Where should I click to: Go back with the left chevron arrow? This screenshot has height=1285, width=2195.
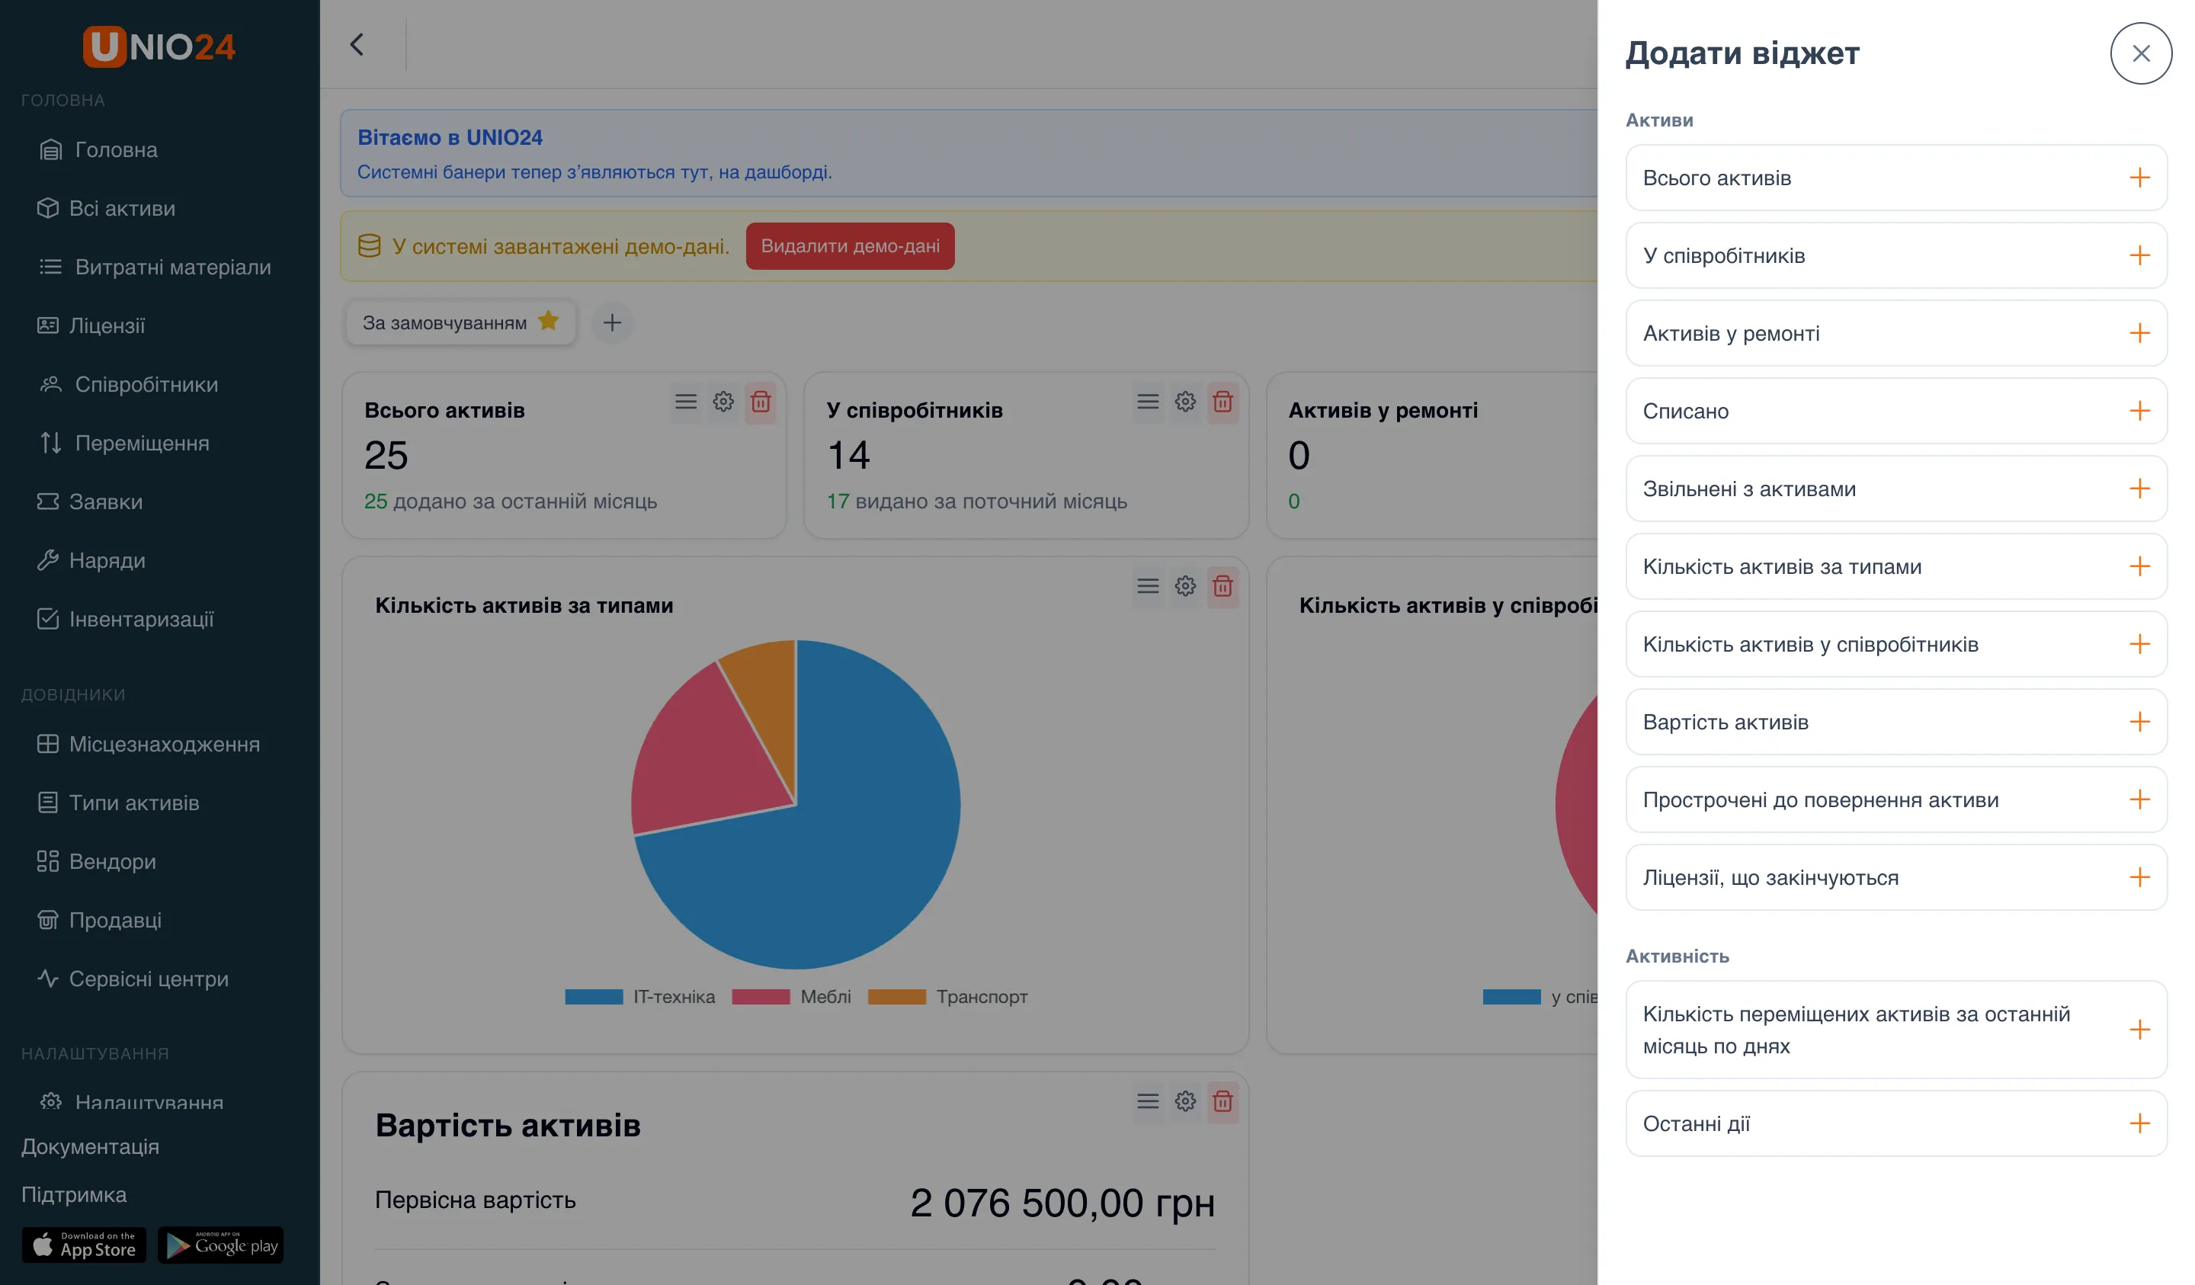tap(357, 44)
